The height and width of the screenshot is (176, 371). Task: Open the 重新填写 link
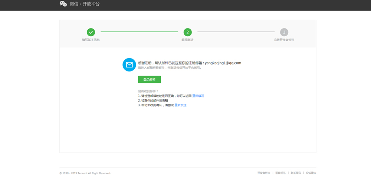(198, 96)
